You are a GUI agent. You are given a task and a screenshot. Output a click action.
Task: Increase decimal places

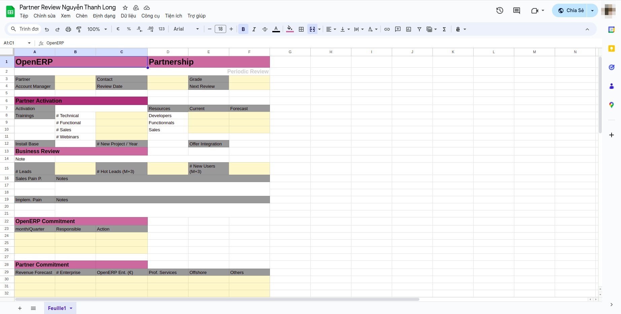(150, 29)
